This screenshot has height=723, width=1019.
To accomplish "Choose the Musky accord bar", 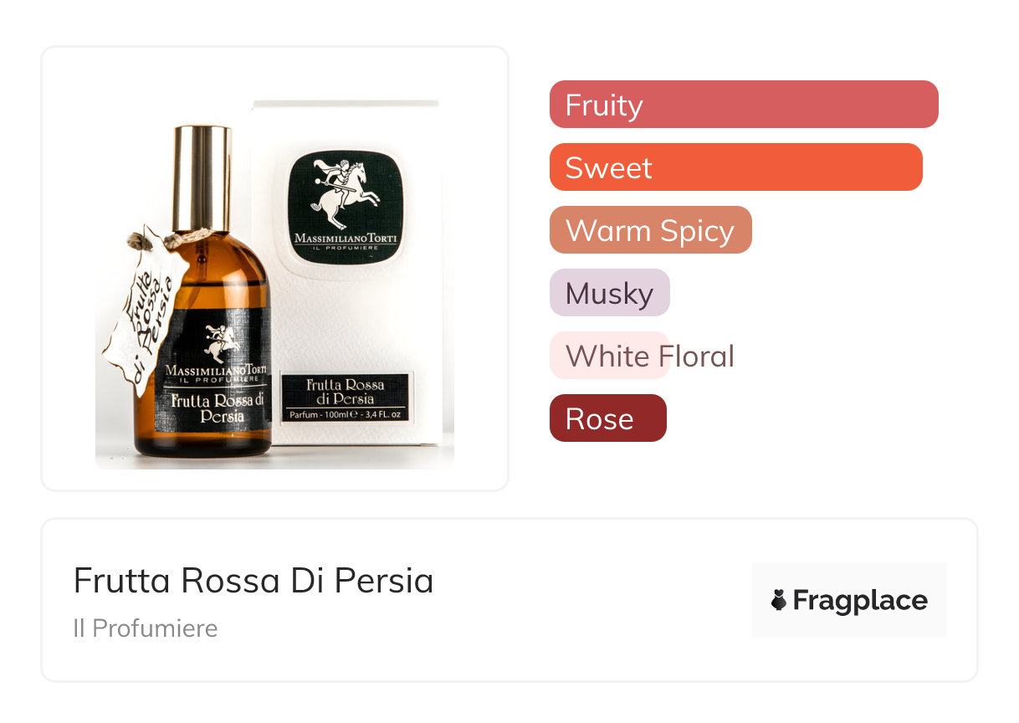I will (x=609, y=293).
